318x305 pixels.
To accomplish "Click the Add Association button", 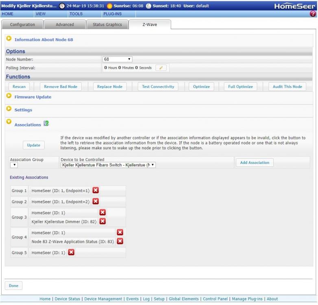I will pyautogui.click(x=255, y=163).
